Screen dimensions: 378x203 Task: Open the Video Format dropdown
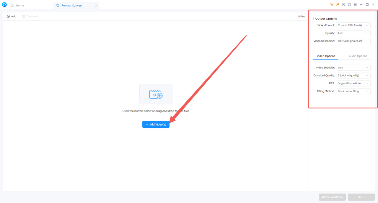[x=353, y=25]
